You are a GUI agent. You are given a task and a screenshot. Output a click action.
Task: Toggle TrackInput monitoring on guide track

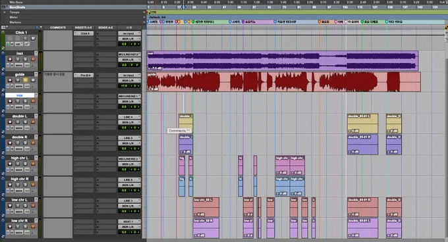[x=18, y=80]
